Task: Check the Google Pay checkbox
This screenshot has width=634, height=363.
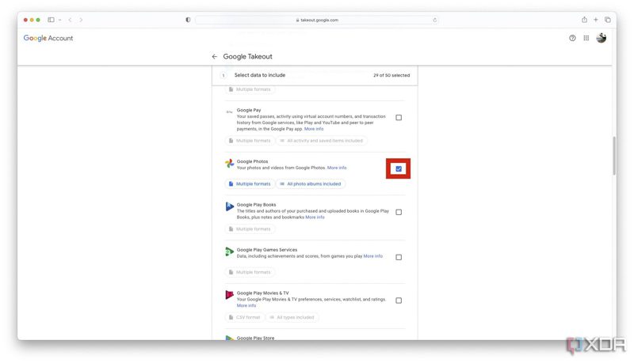Action: [x=399, y=117]
